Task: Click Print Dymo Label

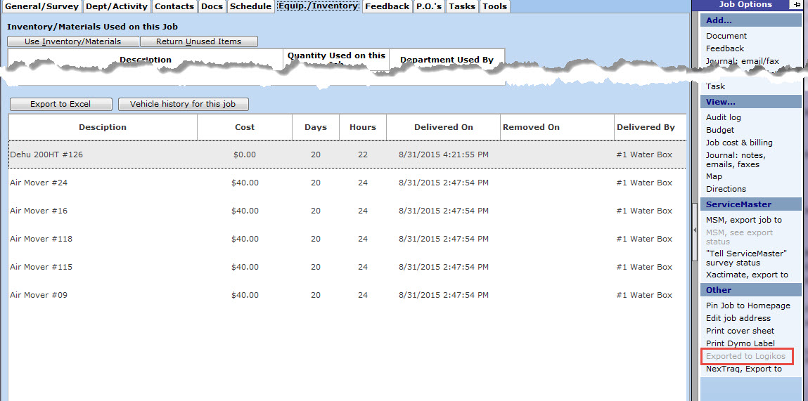Action: 740,343
